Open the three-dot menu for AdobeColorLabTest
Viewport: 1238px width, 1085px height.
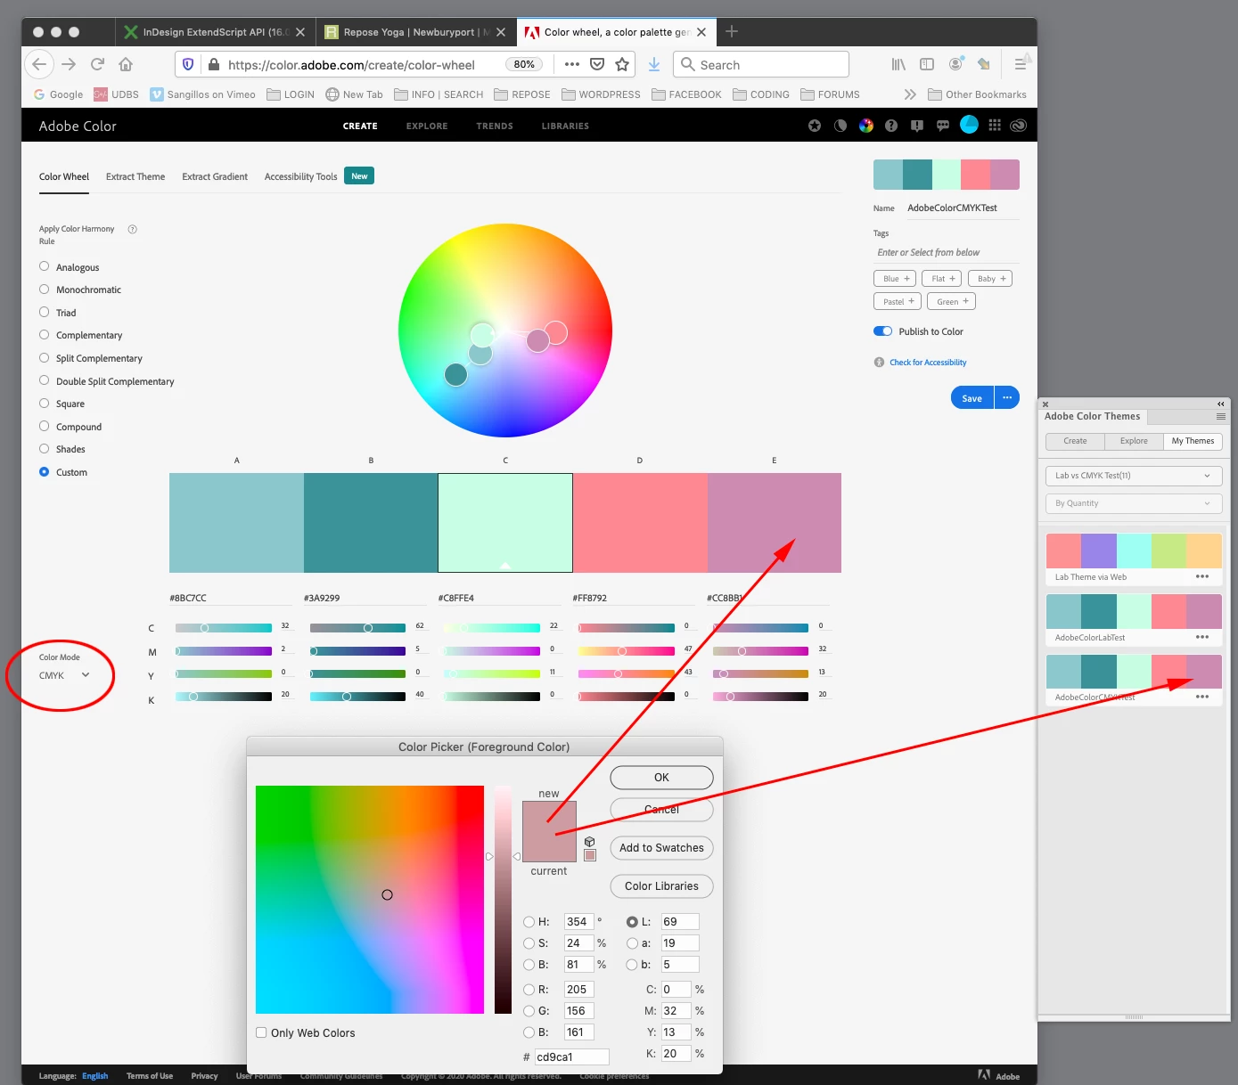[x=1202, y=637]
